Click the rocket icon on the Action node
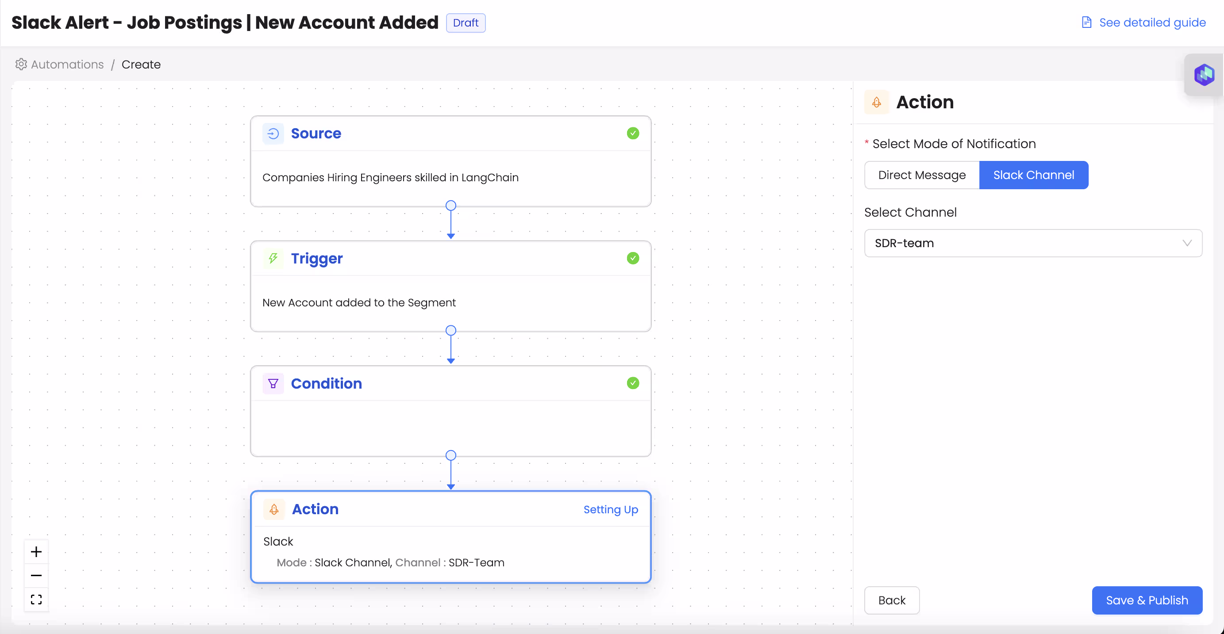This screenshot has height=634, width=1224. (274, 509)
